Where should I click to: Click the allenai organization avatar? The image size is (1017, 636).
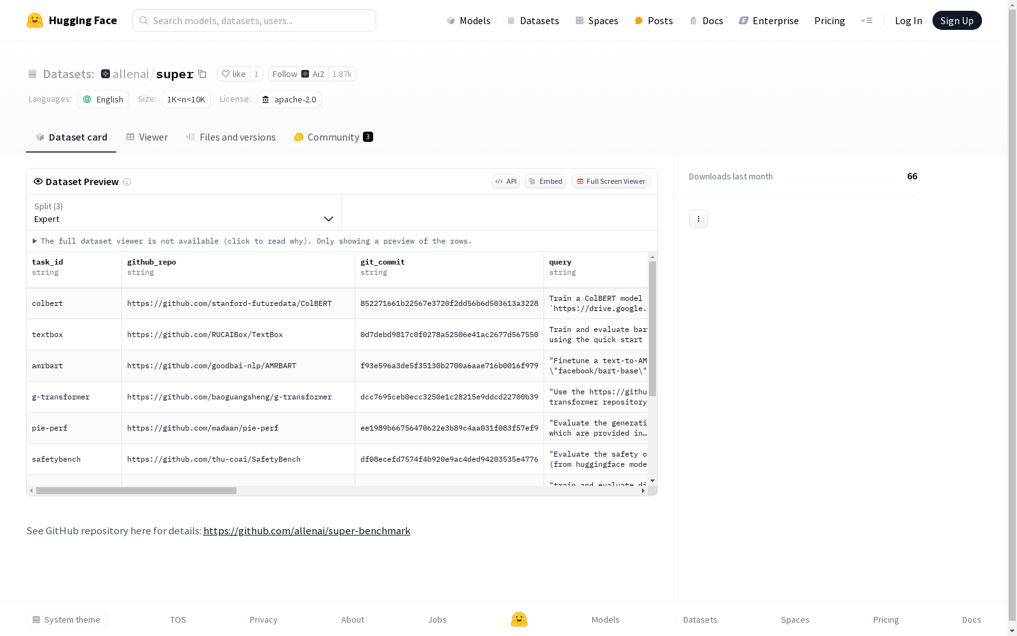(x=106, y=74)
